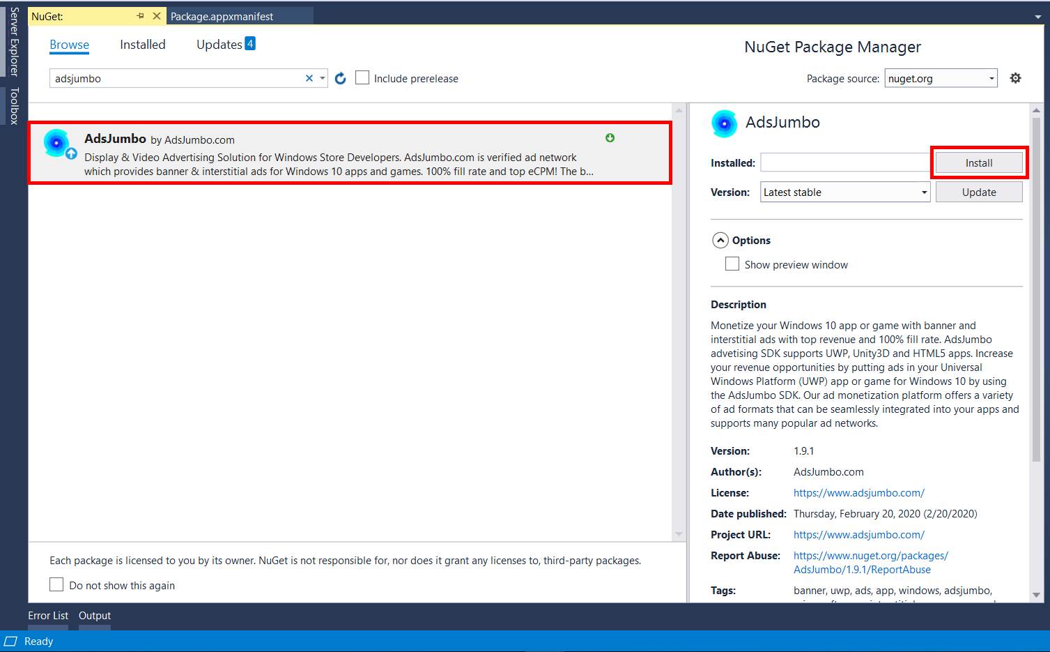Switch to the Browse tab
Screen dimensions: 1050x652
pos(69,45)
